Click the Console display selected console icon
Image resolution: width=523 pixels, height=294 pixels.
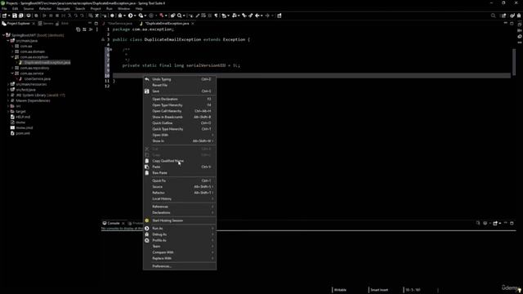[x=485, y=223]
